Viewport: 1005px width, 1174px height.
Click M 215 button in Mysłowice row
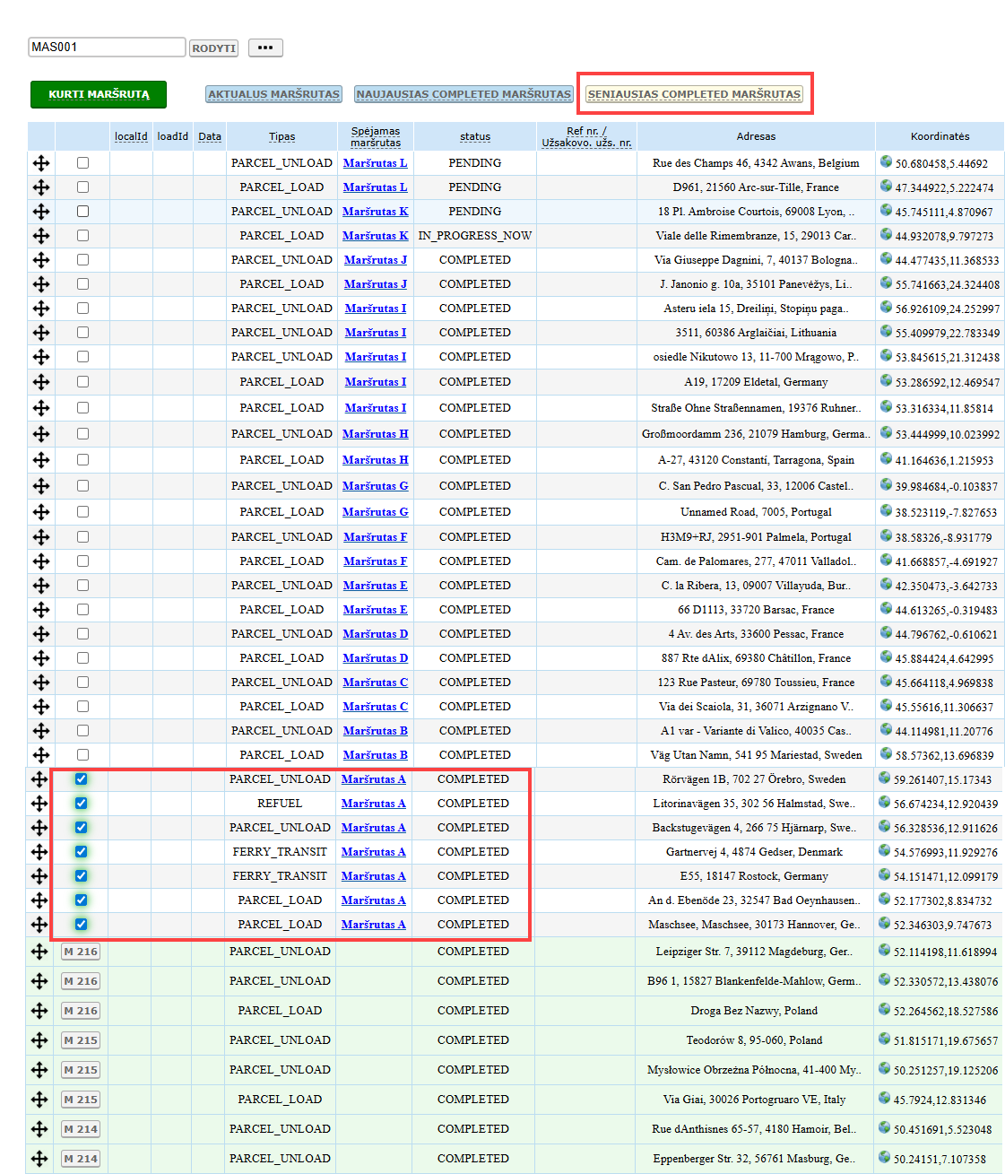pos(81,1071)
